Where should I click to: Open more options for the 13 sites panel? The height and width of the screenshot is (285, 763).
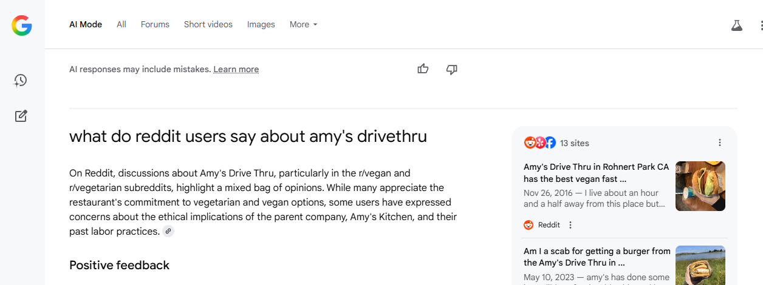click(x=720, y=142)
